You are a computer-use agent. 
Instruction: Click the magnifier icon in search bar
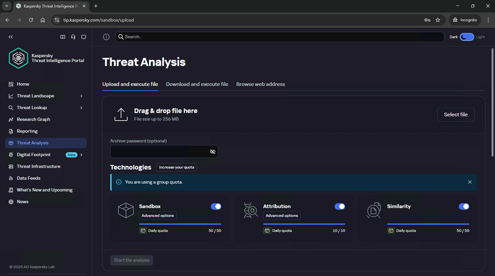click(x=121, y=37)
